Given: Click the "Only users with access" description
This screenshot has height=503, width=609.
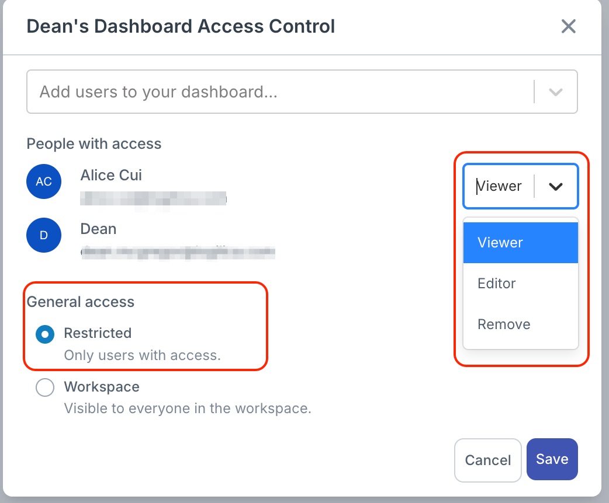Looking at the screenshot, I should coord(142,355).
